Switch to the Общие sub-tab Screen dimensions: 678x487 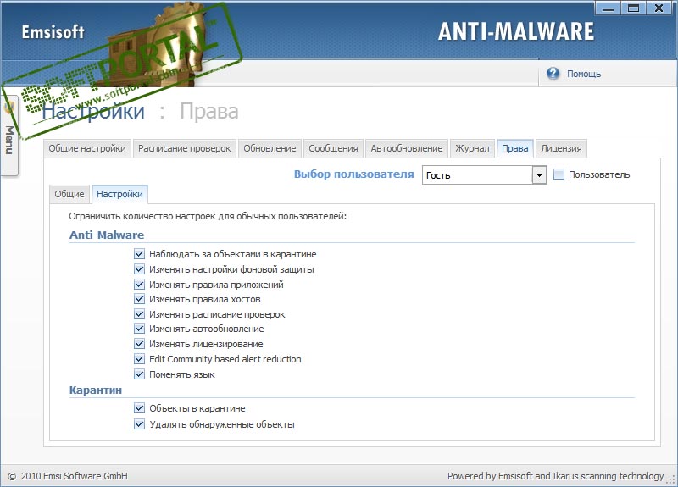coord(69,195)
